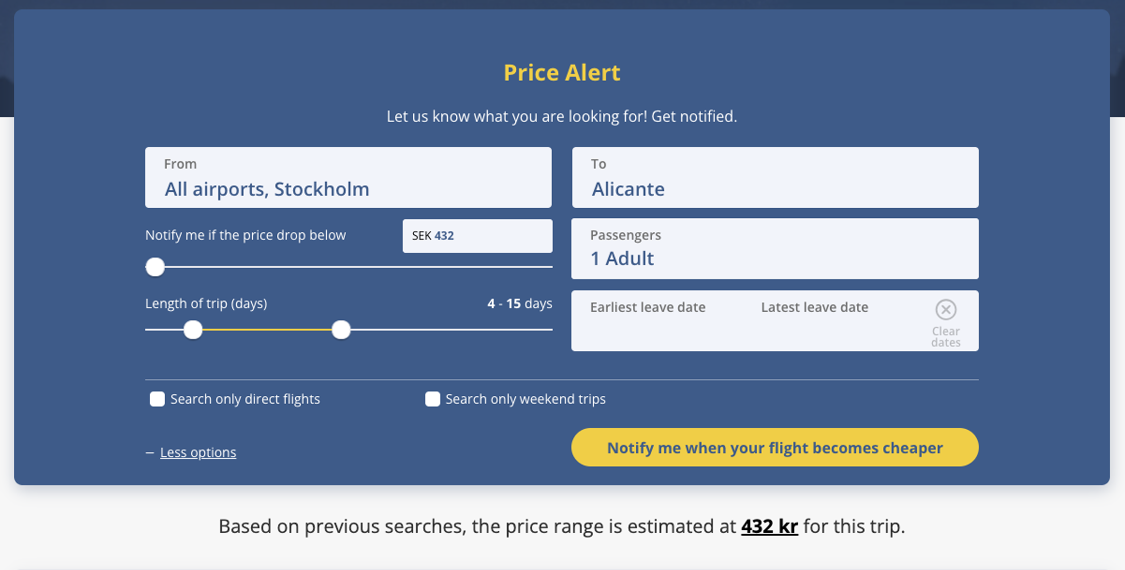
Task: Open the Passengers selector showing 1 Adult
Action: [775, 249]
